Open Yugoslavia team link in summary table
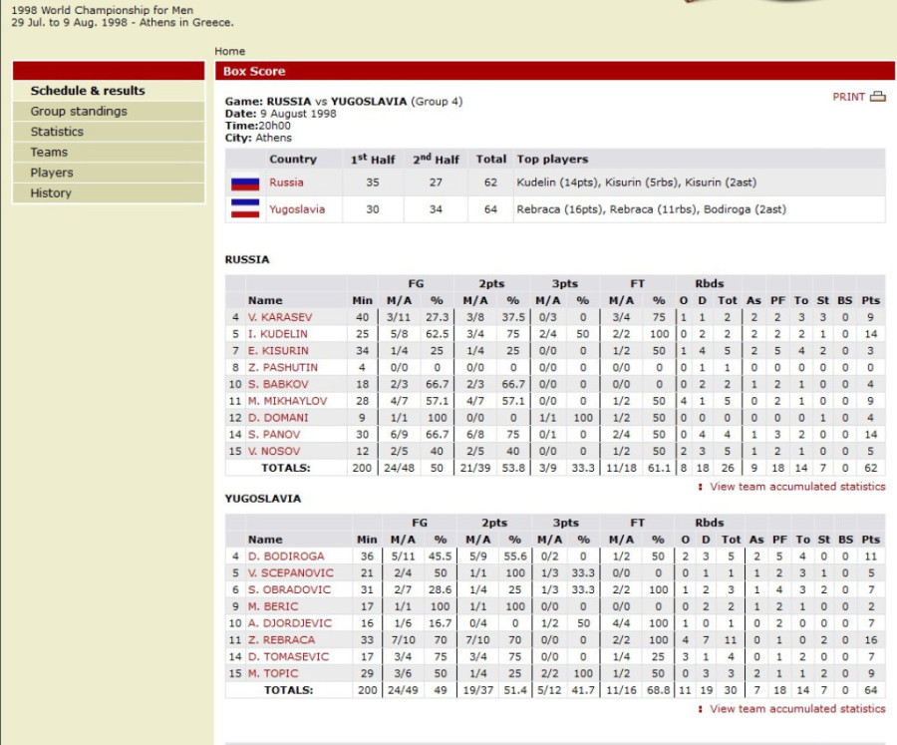Image resolution: width=897 pixels, height=745 pixels. tap(296, 209)
